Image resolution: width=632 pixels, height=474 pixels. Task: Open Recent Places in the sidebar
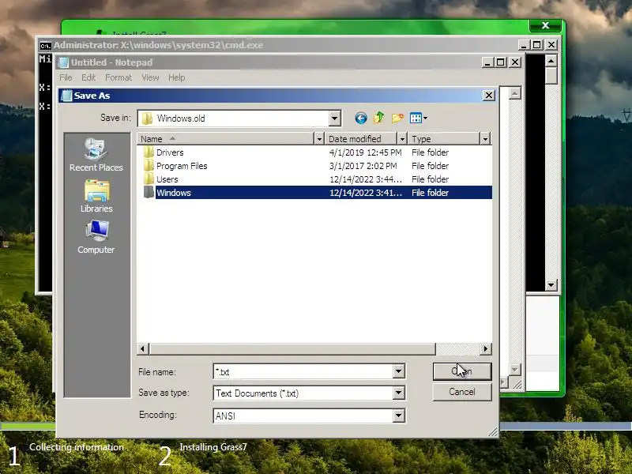(96, 155)
